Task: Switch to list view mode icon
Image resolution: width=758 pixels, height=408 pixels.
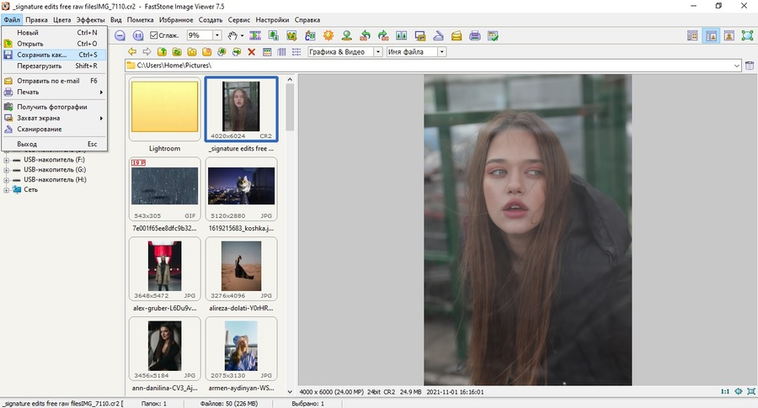Action: coord(296,51)
